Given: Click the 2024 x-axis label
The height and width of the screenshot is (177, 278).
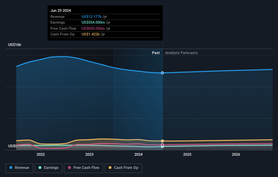Looking at the screenshot, I should pyautogui.click(x=138, y=154).
